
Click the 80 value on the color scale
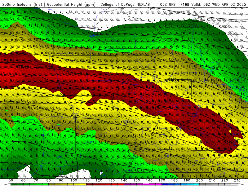(48, 180)
